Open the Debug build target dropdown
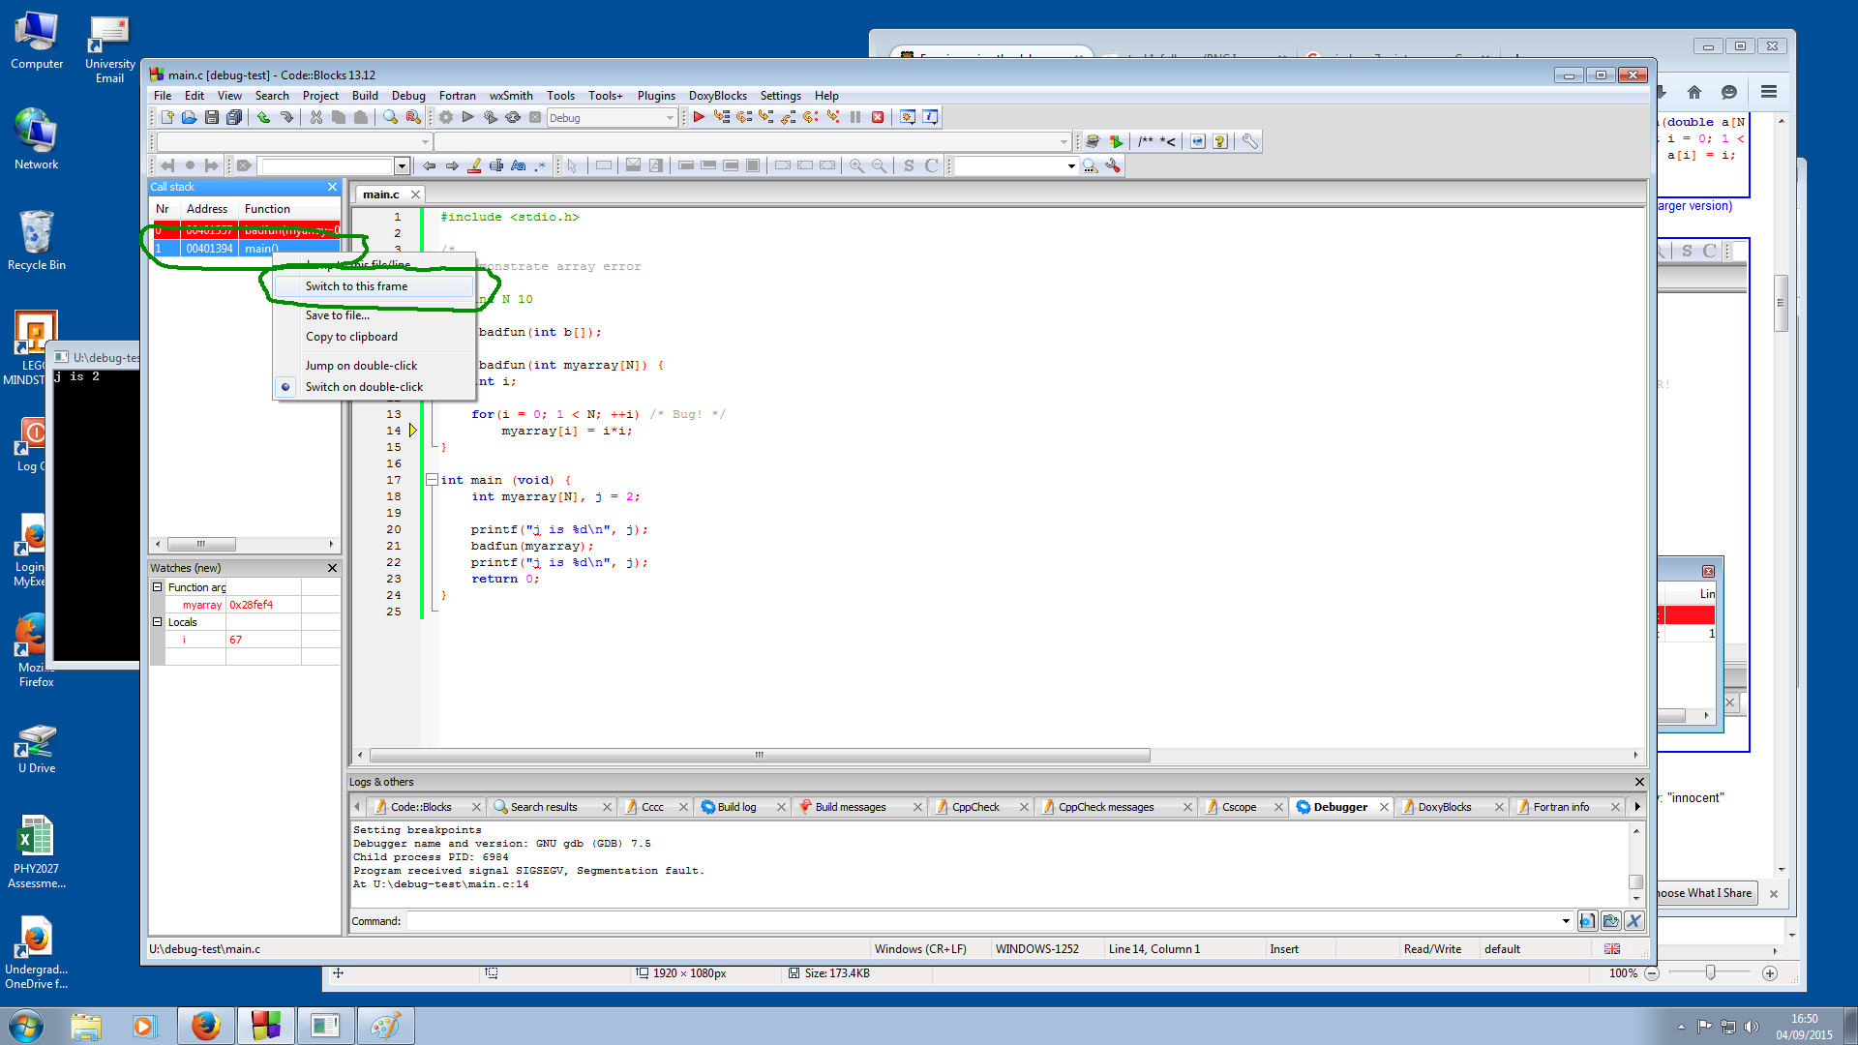The width and height of the screenshot is (1858, 1045). coord(670,118)
